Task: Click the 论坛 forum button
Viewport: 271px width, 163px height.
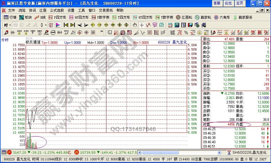Action: coord(228,3)
